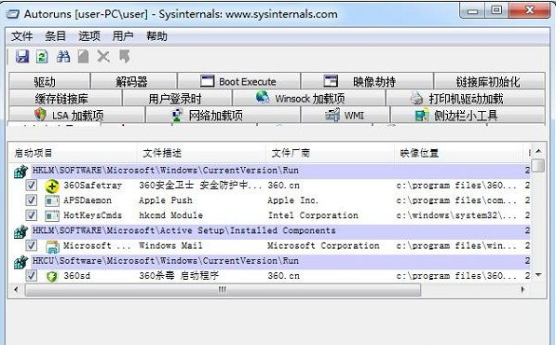Switch to the 驱动 tab
The height and width of the screenshot is (345, 556).
(49, 81)
